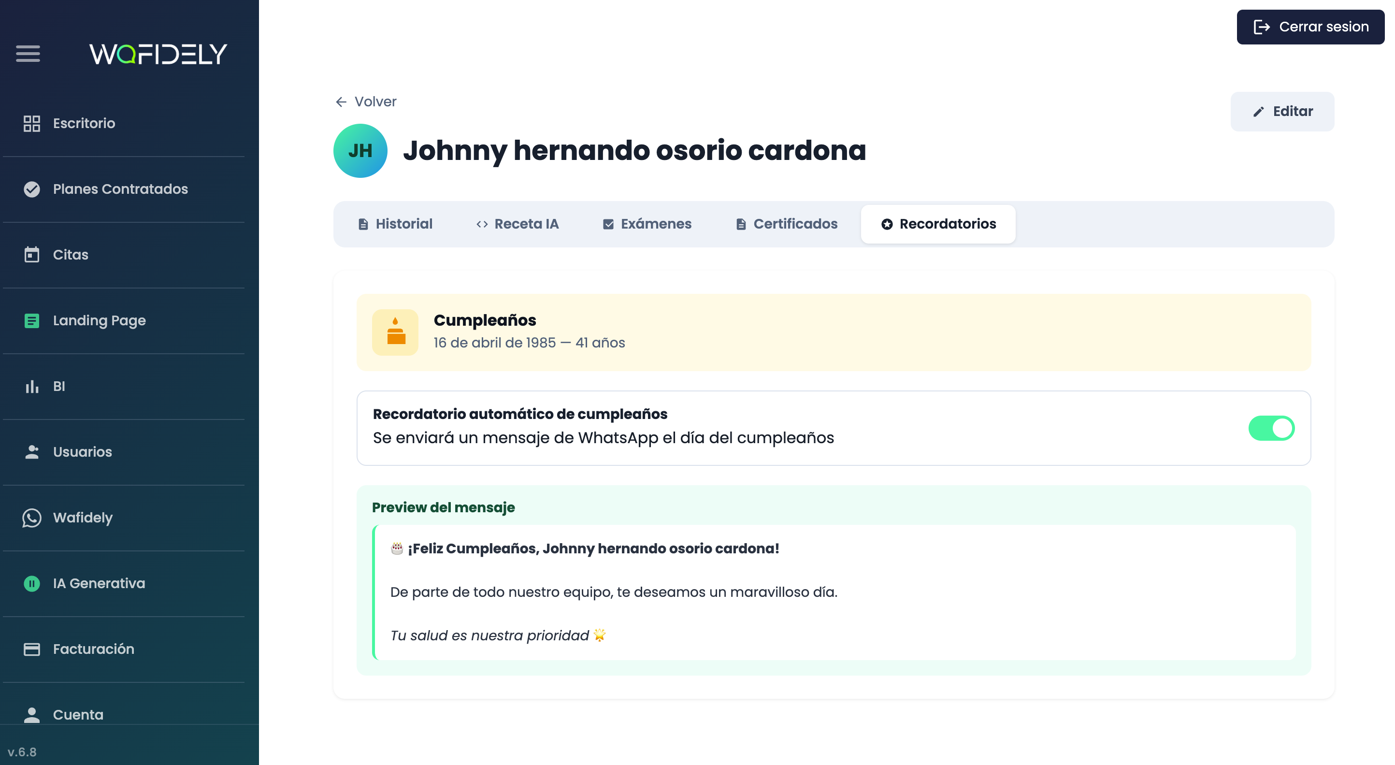Click the Receta IA code brackets icon
Viewport: 1395px width, 765px height.
(x=482, y=224)
